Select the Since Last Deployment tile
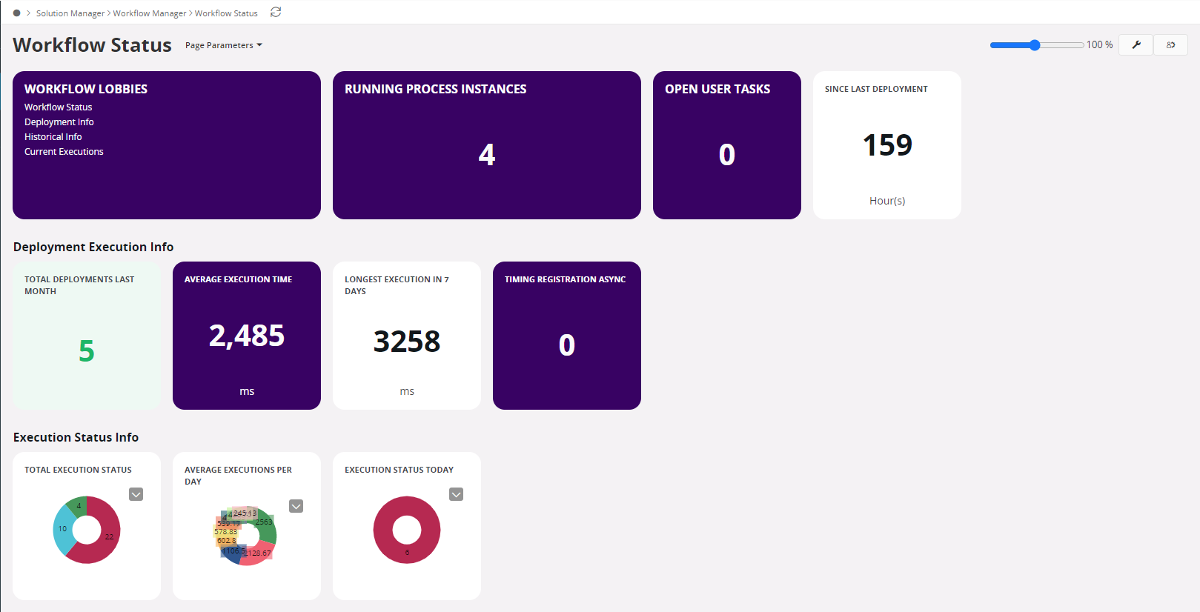The width and height of the screenshot is (1200, 612). tap(887, 145)
